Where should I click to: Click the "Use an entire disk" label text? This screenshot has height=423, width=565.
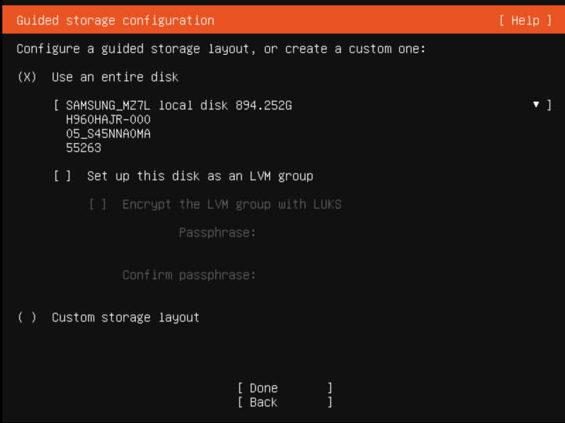115,77
